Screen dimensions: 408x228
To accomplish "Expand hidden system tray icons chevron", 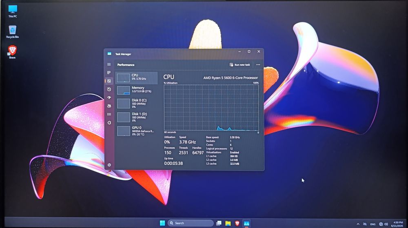I will pos(358,224).
